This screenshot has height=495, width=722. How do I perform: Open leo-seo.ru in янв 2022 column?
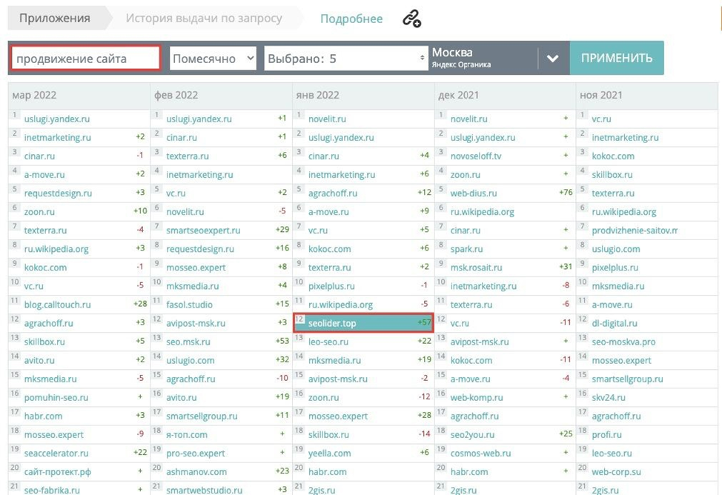coord(328,342)
